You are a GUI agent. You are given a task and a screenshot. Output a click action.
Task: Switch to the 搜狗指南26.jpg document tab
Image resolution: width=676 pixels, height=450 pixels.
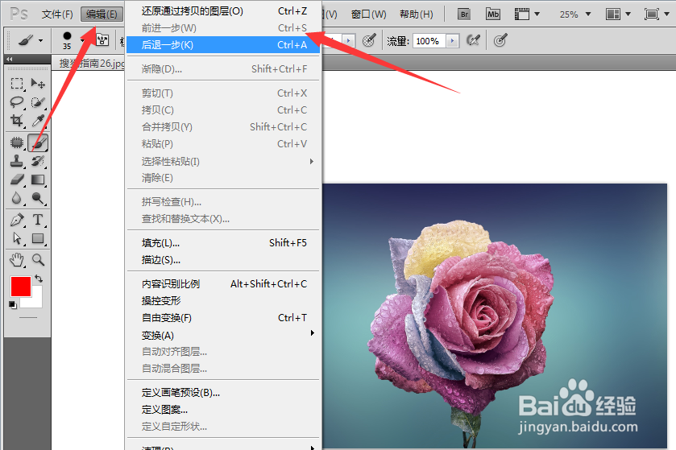pyautogui.click(x=91, y=64)
